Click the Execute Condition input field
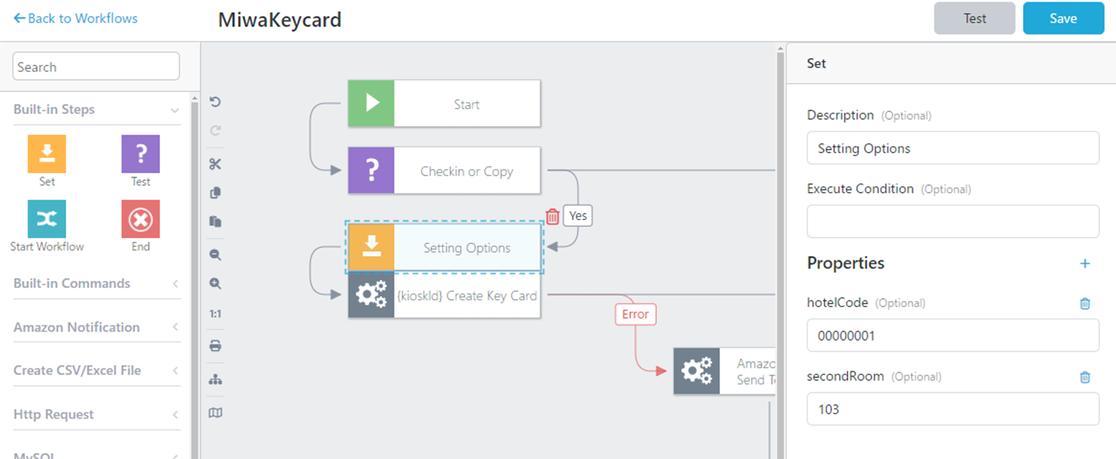 point(952,222)
